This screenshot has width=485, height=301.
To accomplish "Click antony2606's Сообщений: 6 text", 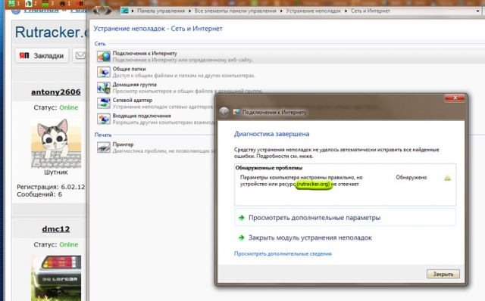I will 39,194.
